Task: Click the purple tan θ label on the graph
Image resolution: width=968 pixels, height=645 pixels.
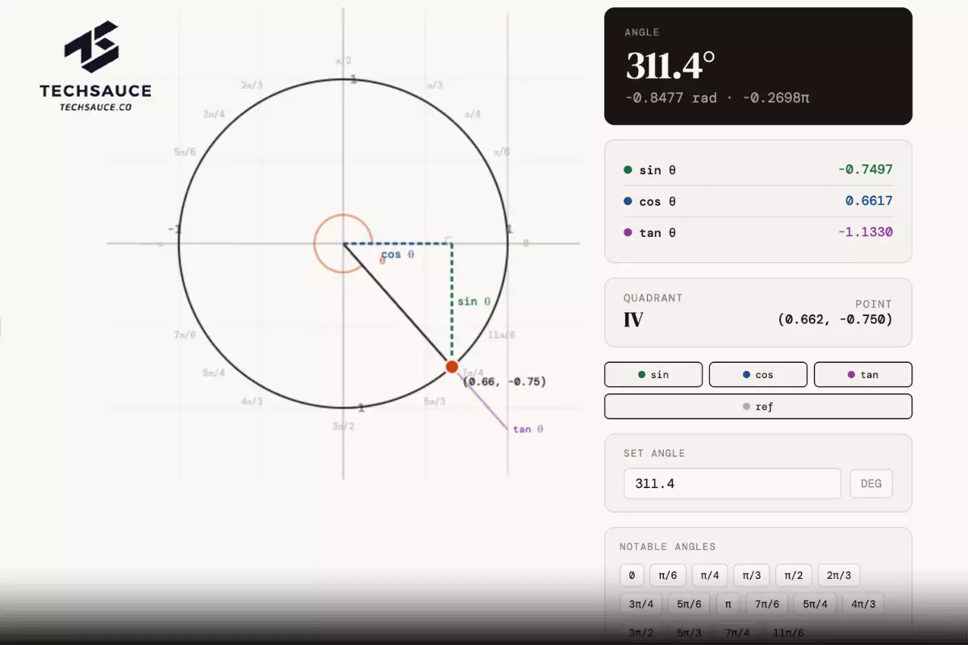Action: [x=528, y=429]
